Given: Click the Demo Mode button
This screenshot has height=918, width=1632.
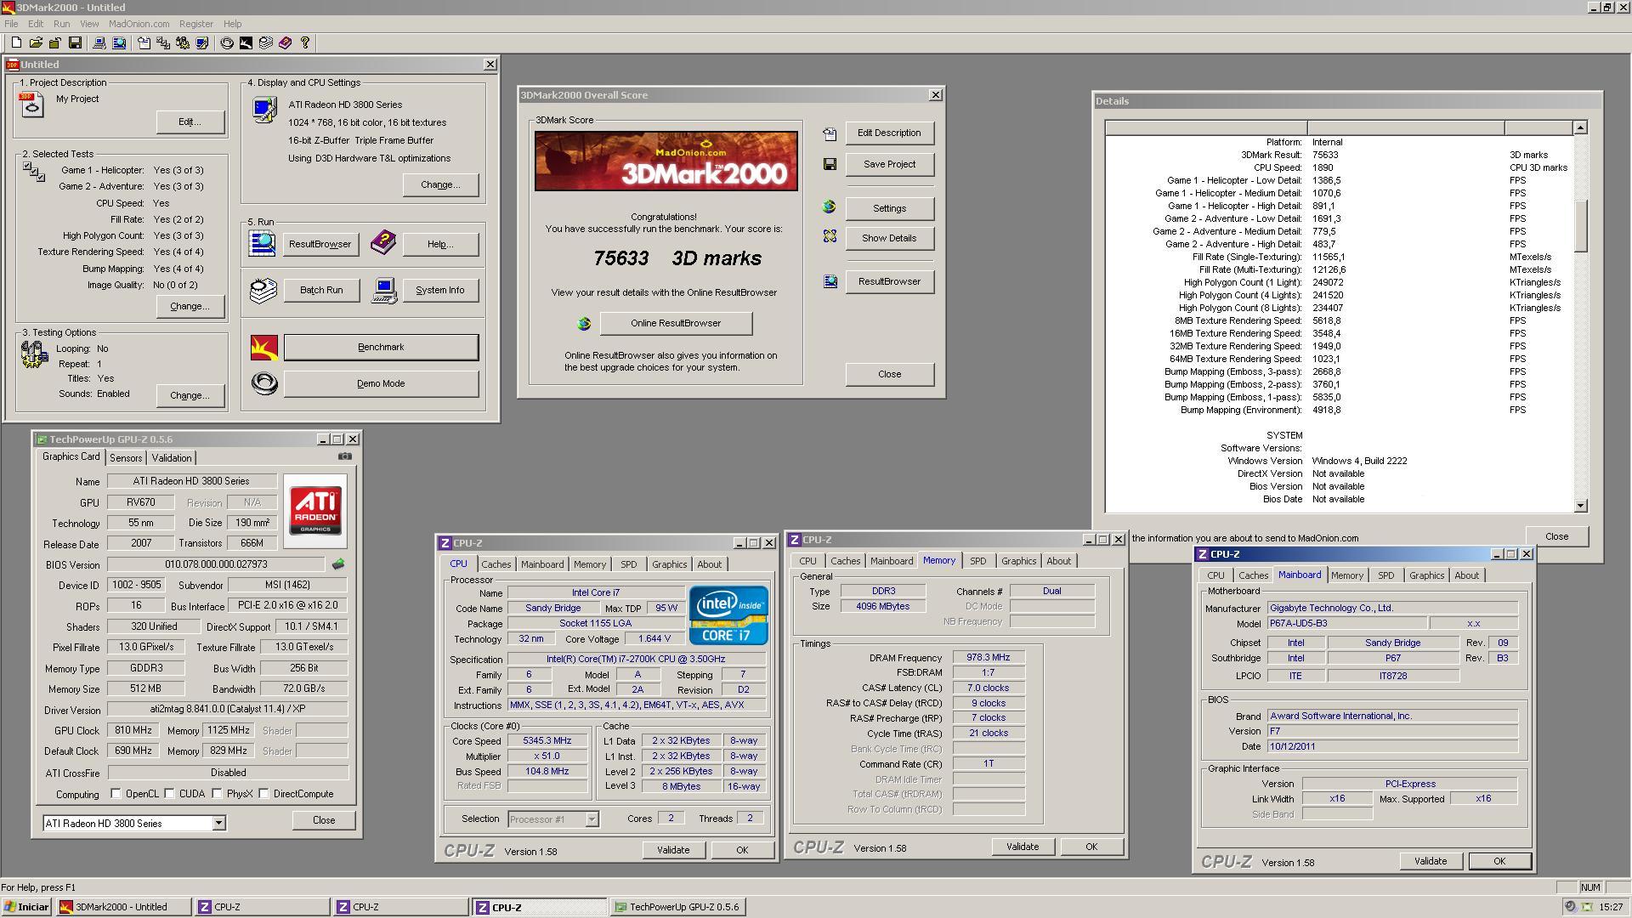Looking at the screenshot, I should (381, 383).
